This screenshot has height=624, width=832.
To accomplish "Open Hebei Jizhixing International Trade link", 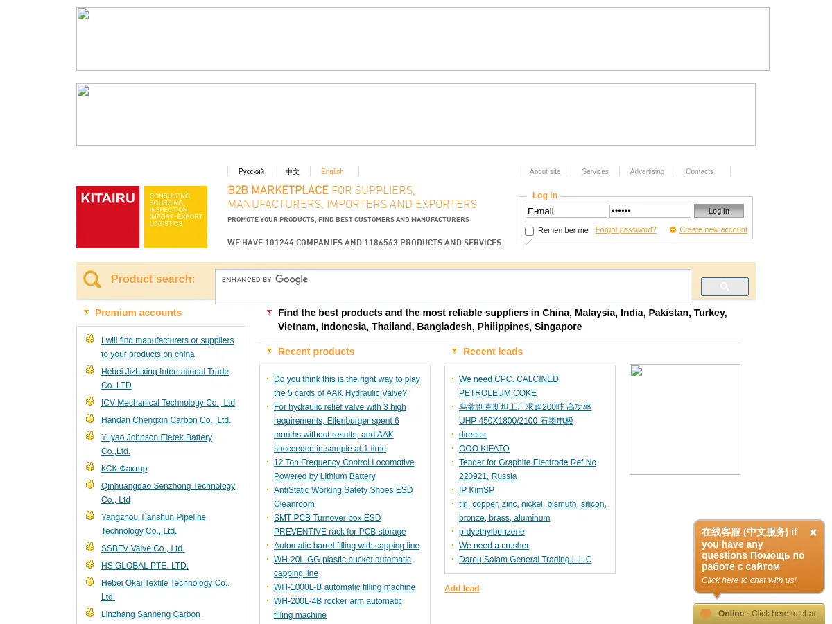I will (165, 379).
